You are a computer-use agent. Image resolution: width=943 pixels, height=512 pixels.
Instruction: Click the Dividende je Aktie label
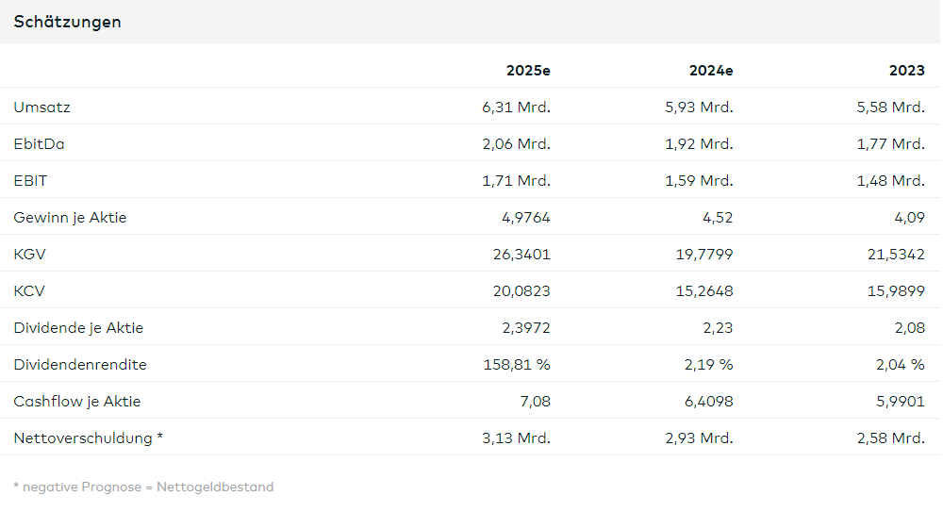pos(79,328)
